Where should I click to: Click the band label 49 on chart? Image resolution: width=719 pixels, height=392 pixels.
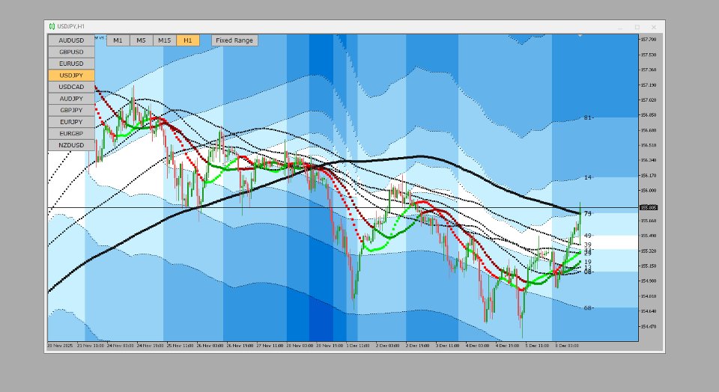(x=588, y=236)
